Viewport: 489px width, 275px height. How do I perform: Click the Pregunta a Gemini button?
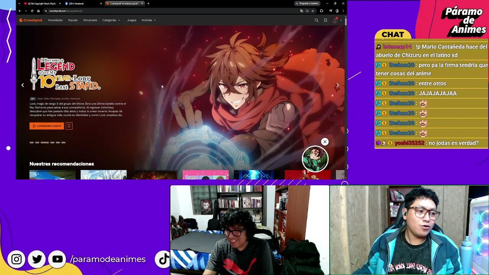click(x=307, y=3)
